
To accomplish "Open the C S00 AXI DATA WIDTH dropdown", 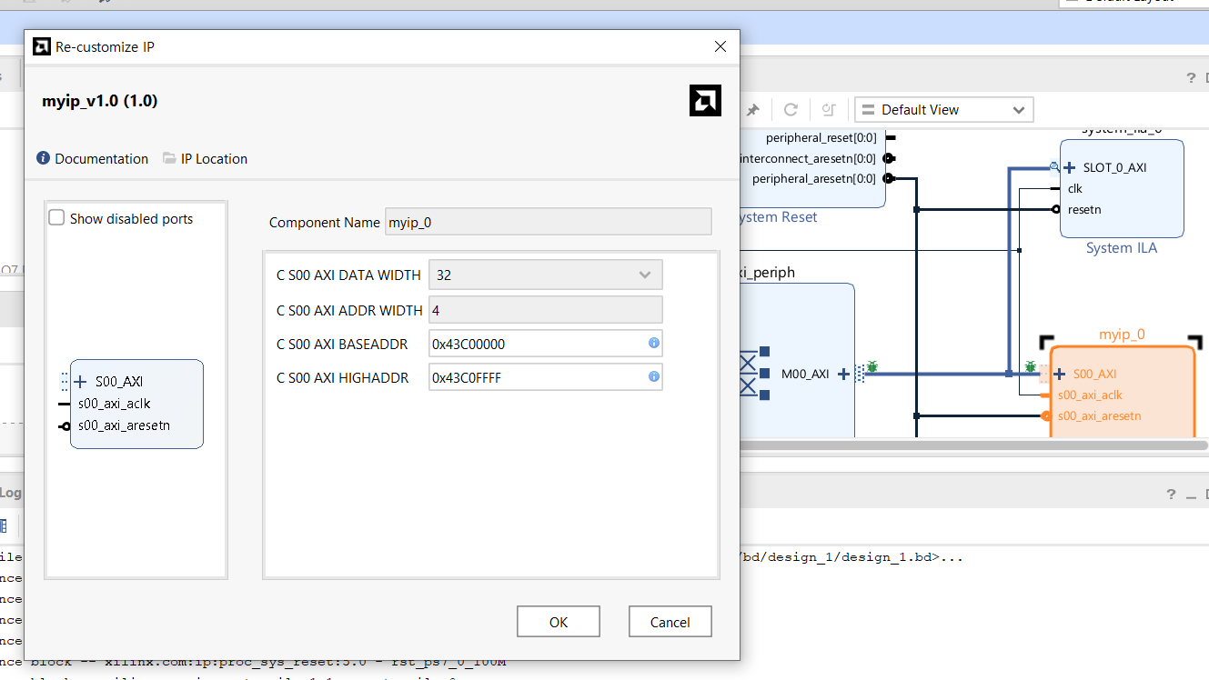I will [x=546, y=275].
